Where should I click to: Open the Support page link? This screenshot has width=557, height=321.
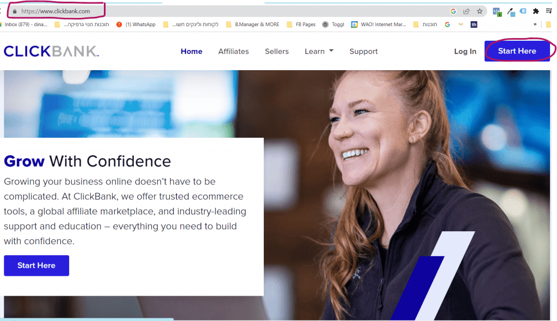point(363,52)
